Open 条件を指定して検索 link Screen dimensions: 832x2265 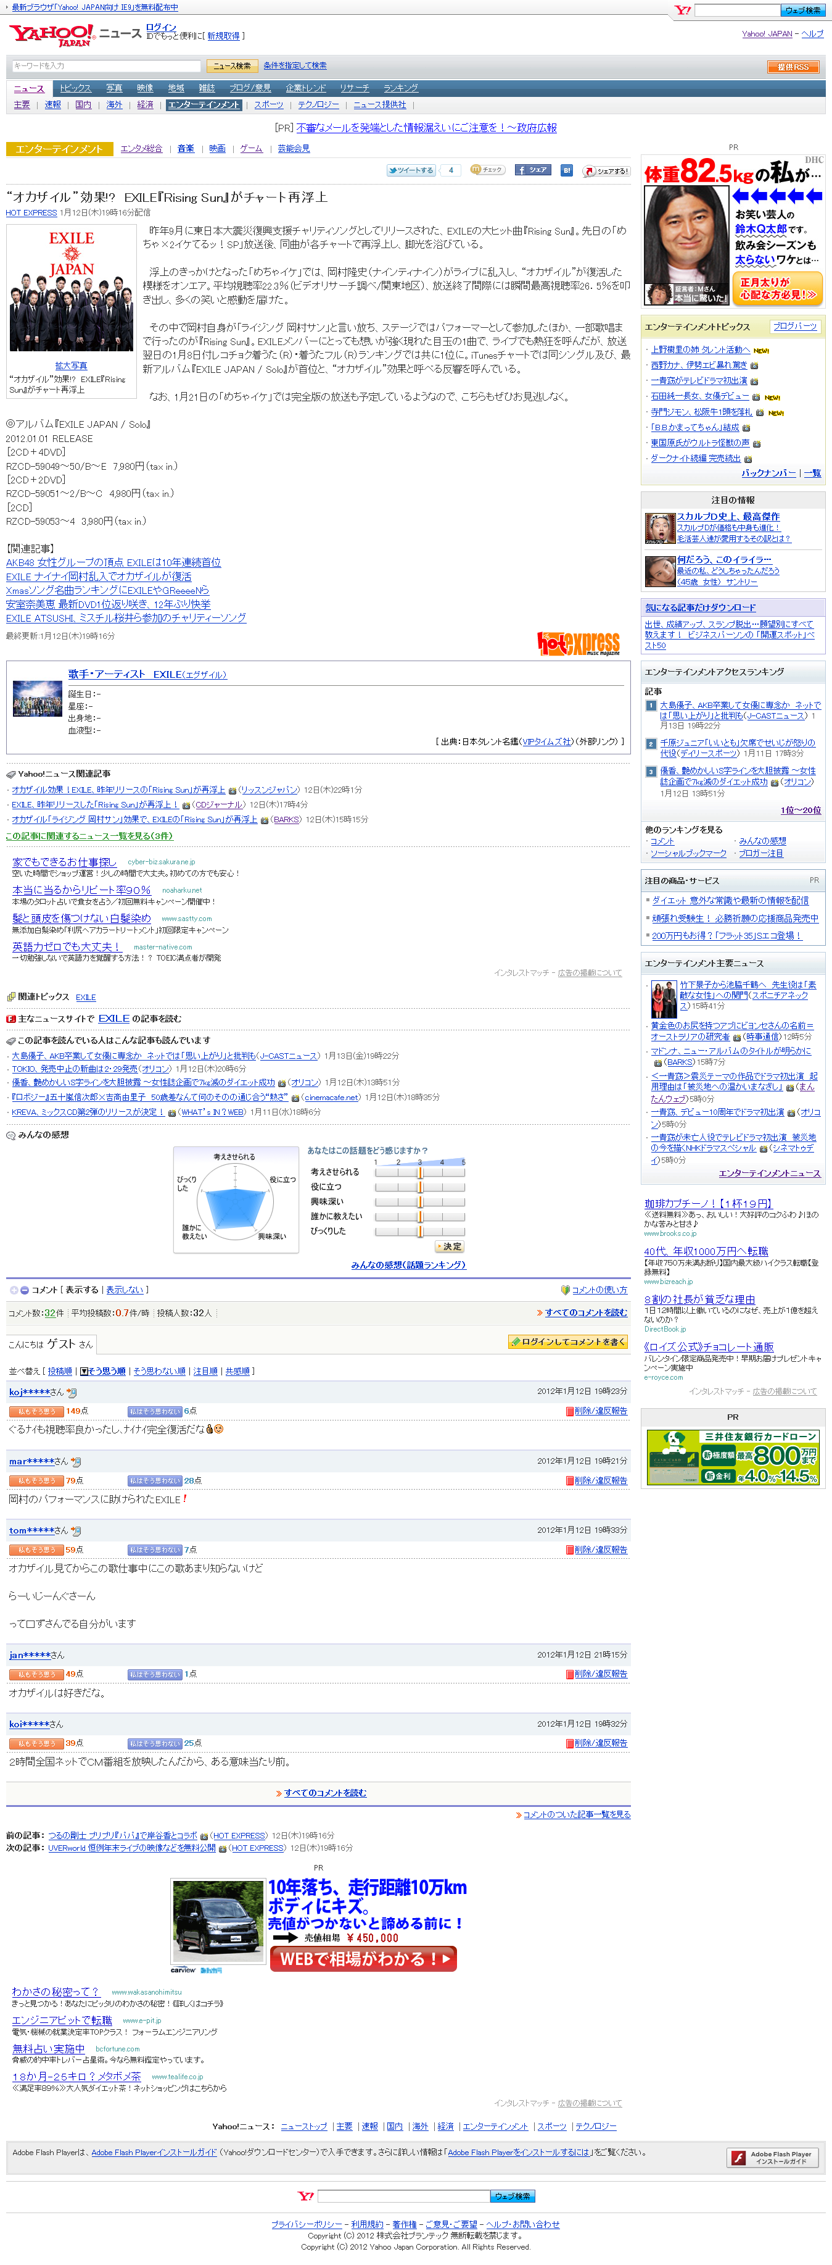[x=295, y=66]
